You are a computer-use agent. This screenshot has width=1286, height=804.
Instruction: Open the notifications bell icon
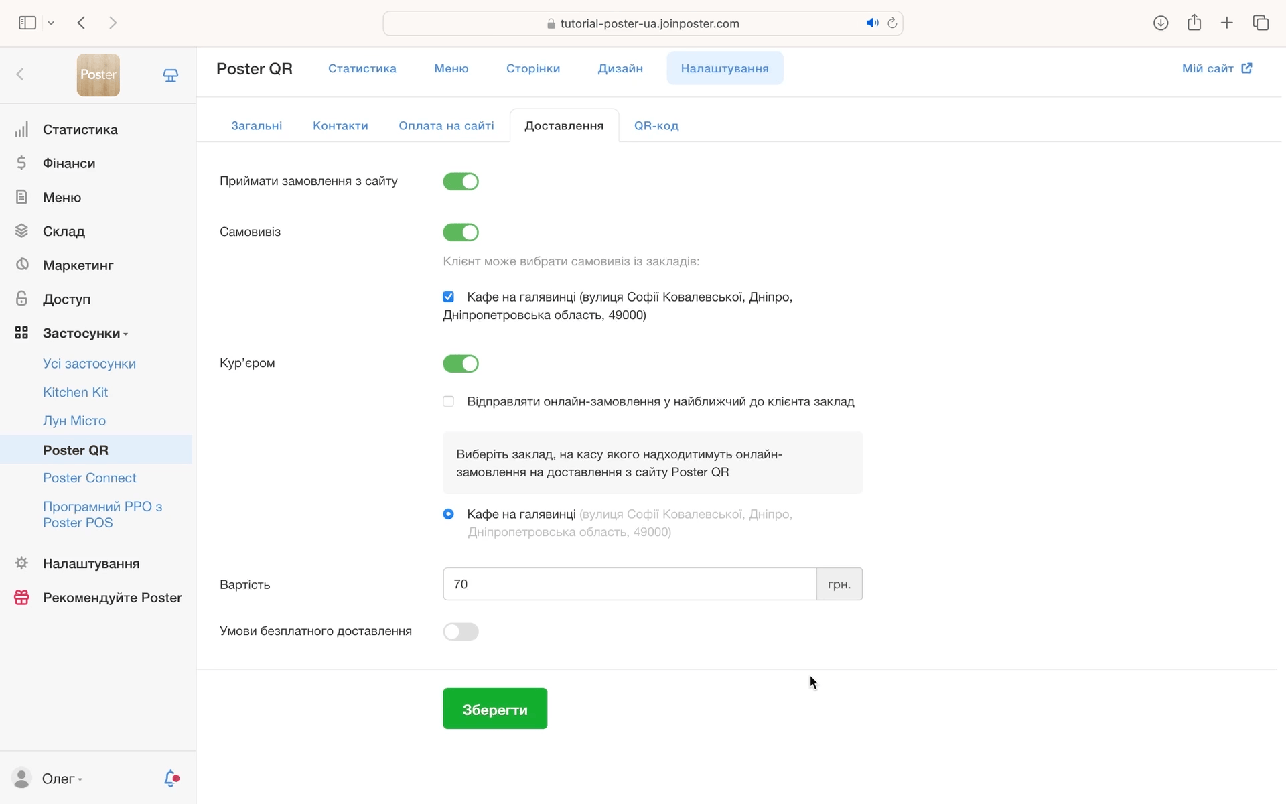tap(171, 778)
